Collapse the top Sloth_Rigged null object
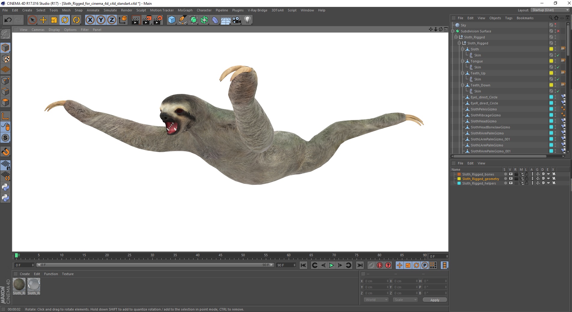This screenshot has width=572, height=312. click(x=456, y=37)
